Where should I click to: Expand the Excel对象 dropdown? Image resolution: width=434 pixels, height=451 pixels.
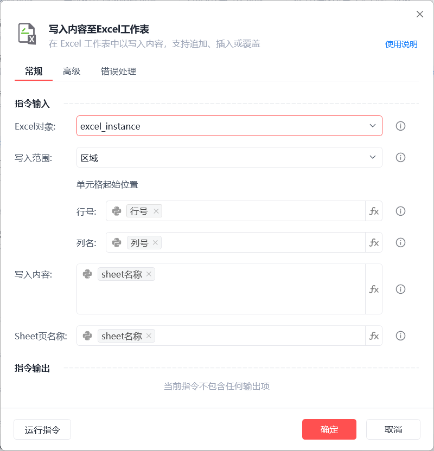pyautogui.click(x=372, y=126)
